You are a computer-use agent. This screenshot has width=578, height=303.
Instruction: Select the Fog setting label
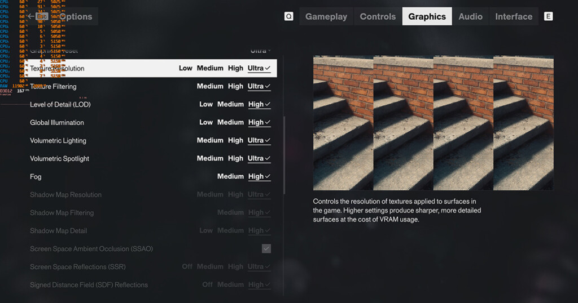tap(36, 176)
